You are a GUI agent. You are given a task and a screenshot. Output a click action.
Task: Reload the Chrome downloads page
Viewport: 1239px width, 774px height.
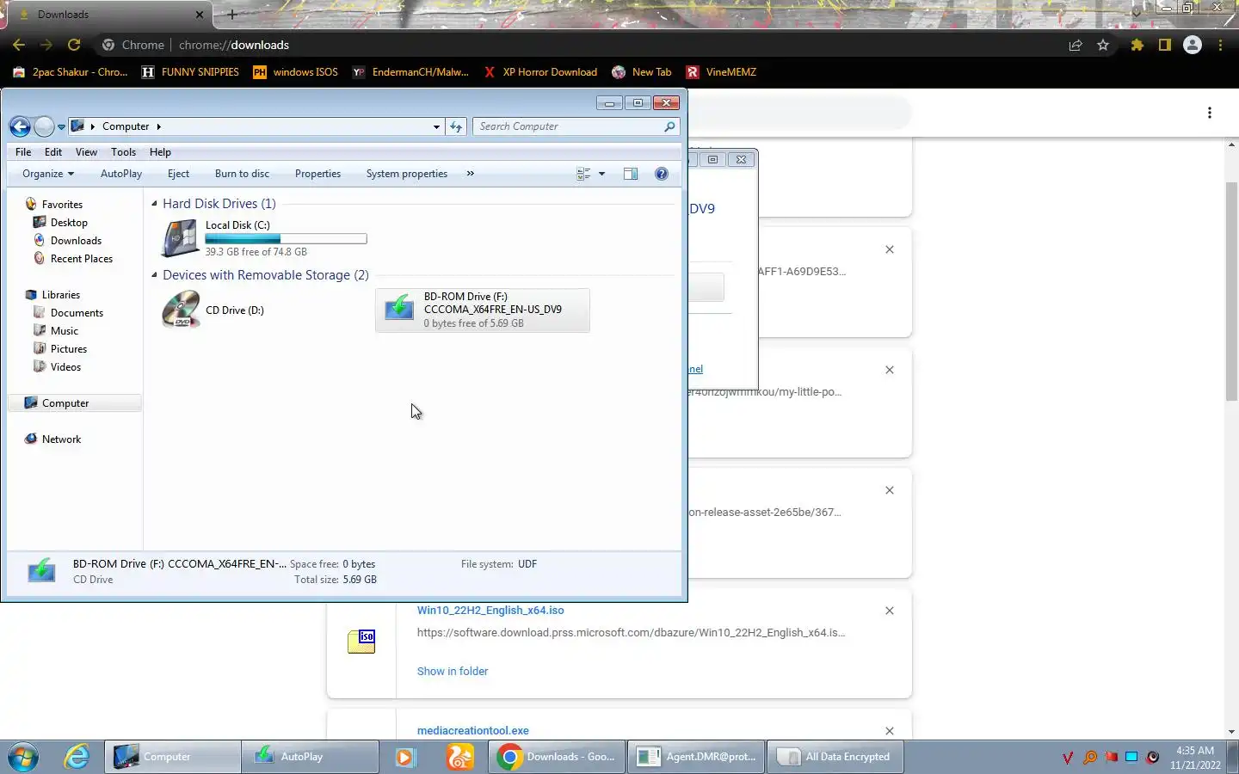point(74,45)
